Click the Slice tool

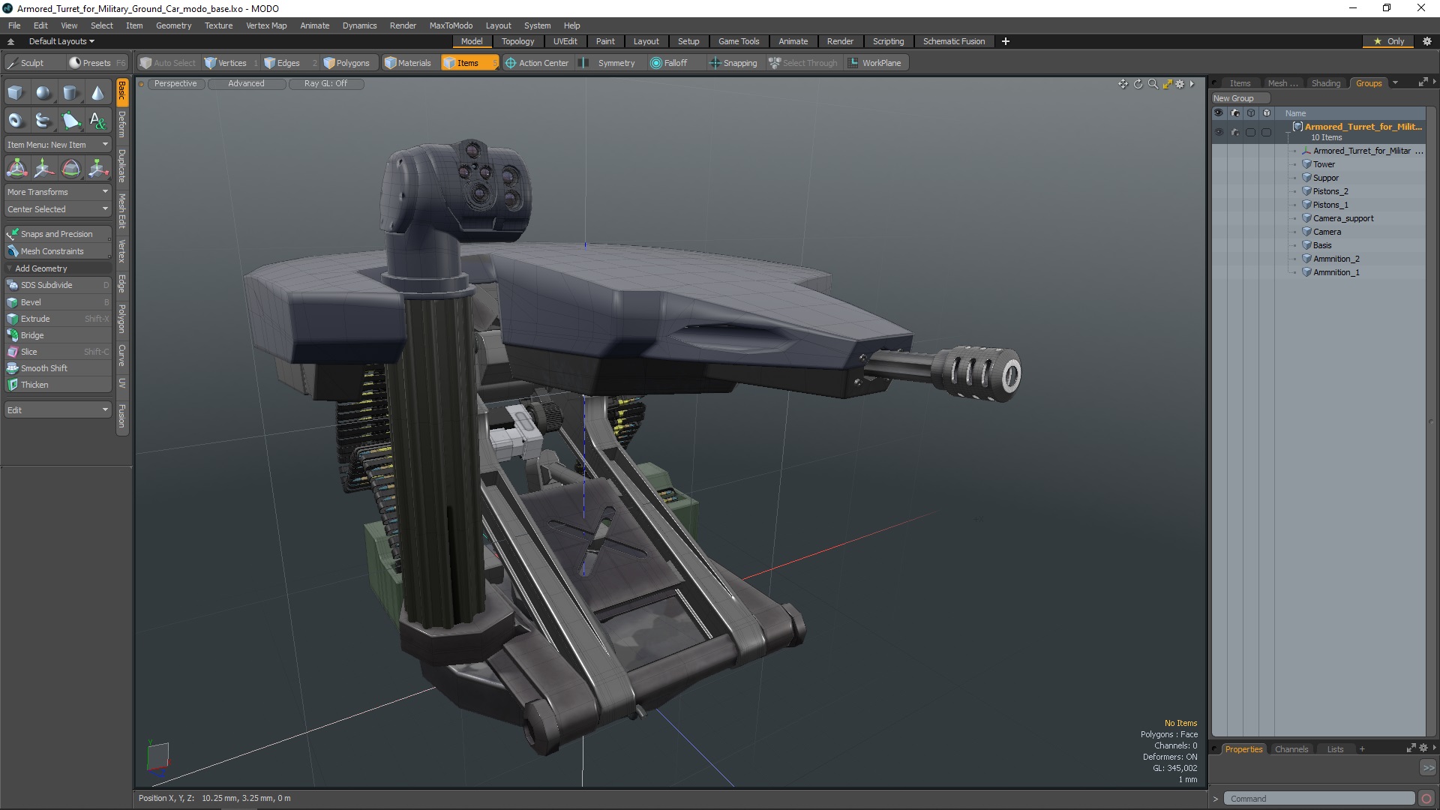[58, 352]
